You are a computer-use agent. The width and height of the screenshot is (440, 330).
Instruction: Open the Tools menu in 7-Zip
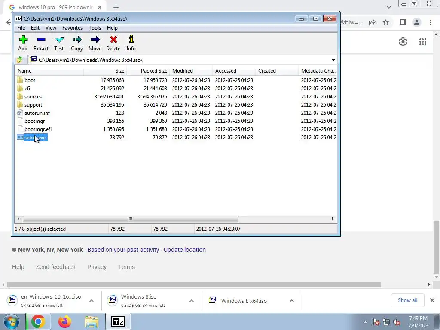coord(95,28)
